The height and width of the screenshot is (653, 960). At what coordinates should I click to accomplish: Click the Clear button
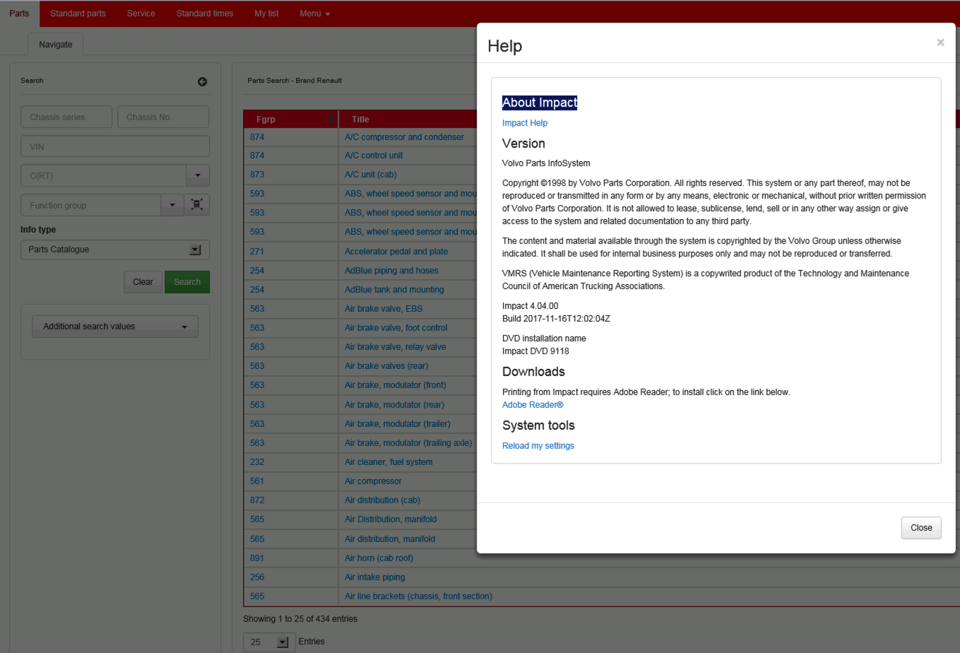pyautogui.click(x=143, y=282)
